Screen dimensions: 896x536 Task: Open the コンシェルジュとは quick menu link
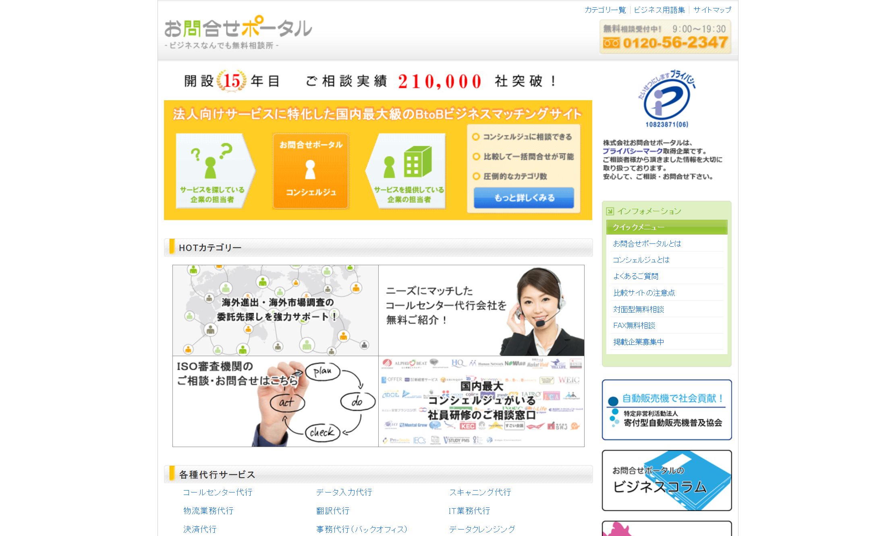coord(641,260)
